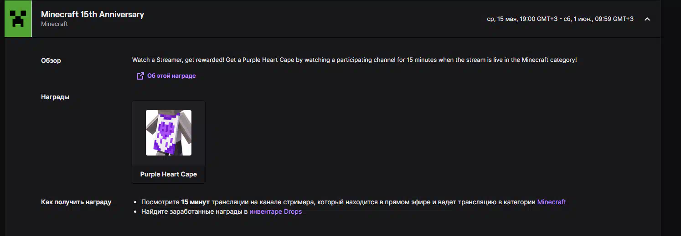
Task: Go to the инвентаре Drops link
Action: [x=276, y=211]
